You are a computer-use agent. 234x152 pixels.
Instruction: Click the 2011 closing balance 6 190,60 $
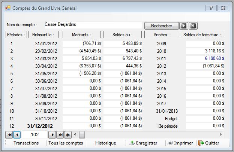coord(205,58)
